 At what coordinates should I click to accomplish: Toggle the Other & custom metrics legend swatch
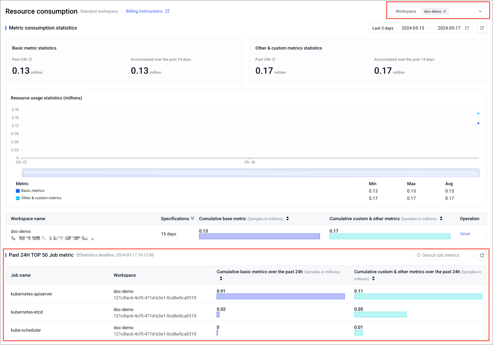(18, 198)
